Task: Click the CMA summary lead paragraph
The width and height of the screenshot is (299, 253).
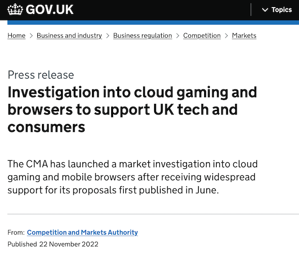Action: [133, 177]
